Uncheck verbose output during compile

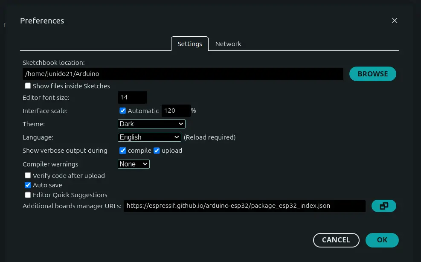pos(123,150)
